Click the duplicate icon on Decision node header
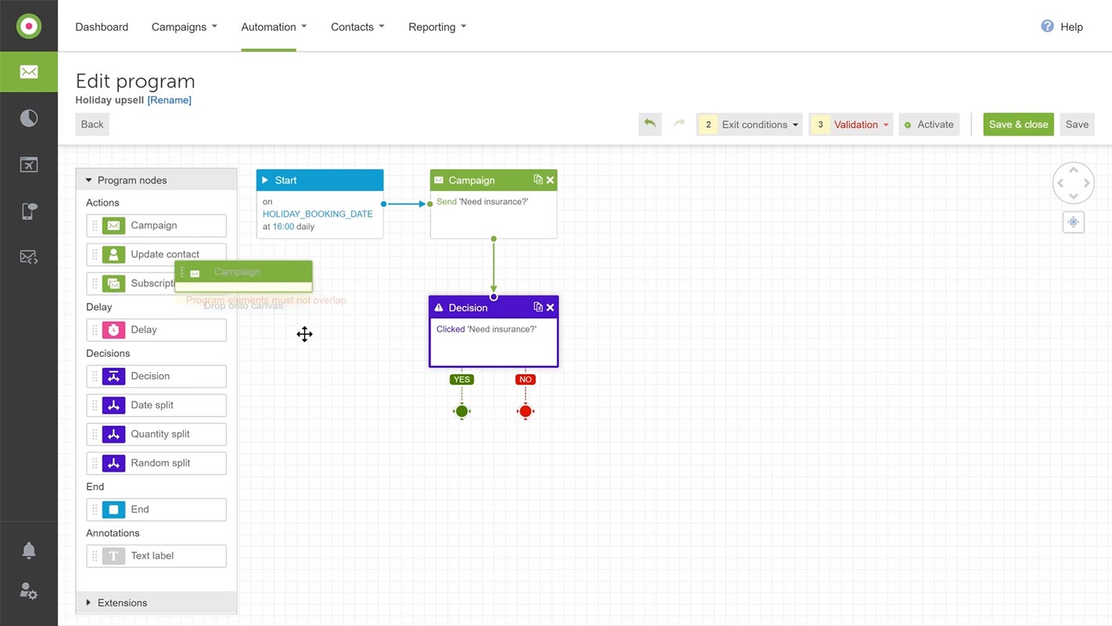This screenshot has width=1112, height=626. (x=537, y=307)
